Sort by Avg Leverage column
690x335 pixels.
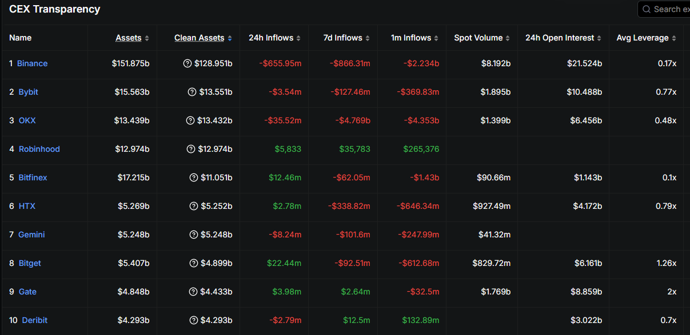[646, 38]
